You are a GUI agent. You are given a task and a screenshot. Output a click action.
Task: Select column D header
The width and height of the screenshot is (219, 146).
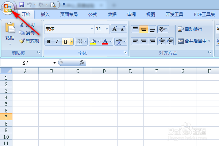click(104, 71)
